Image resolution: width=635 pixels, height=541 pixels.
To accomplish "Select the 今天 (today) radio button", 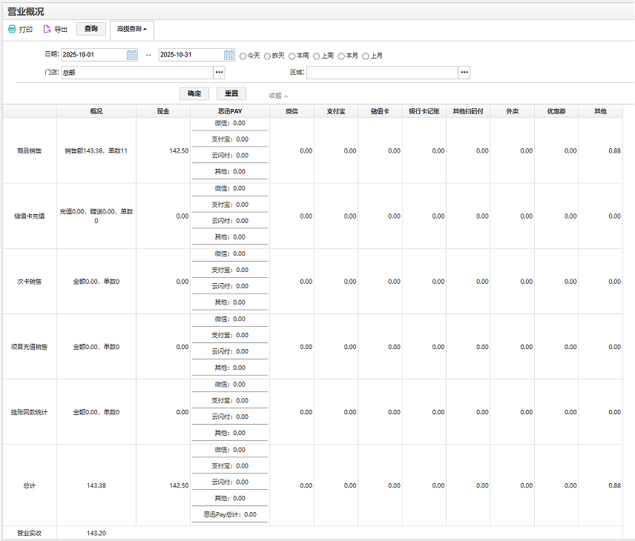I will [x=243, y=56].
